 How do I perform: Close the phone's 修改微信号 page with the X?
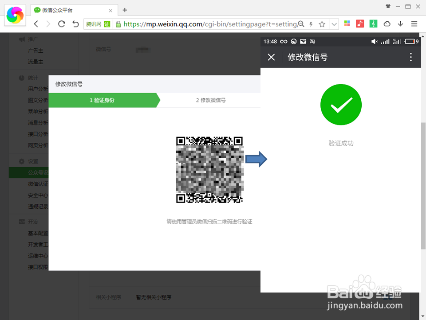click(x=271, y=57)
